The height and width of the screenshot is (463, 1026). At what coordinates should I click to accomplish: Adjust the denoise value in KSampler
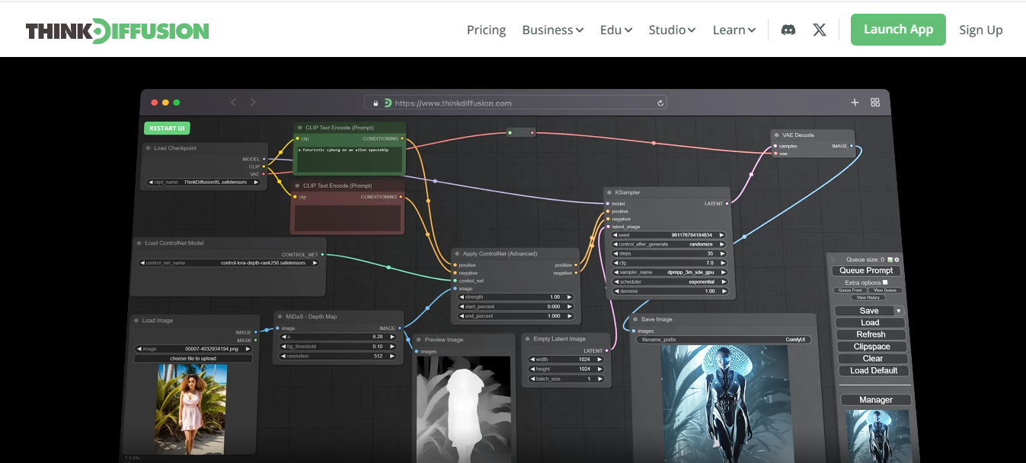tap(670, 291)
